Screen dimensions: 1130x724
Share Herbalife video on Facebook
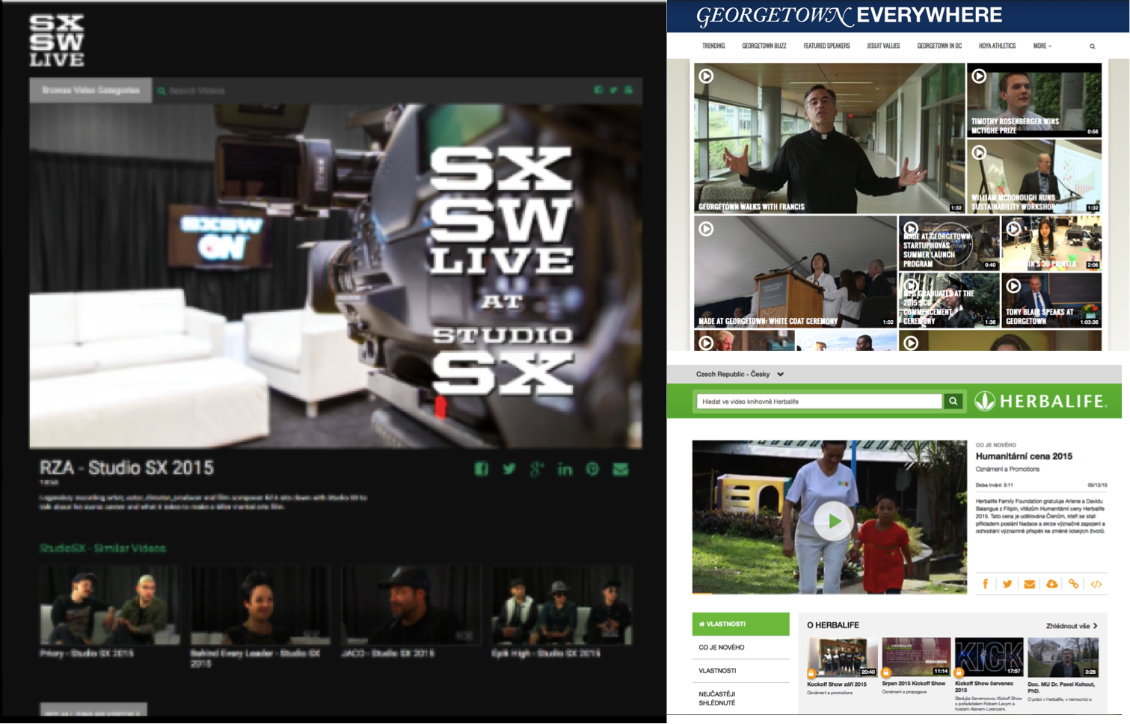985,584
